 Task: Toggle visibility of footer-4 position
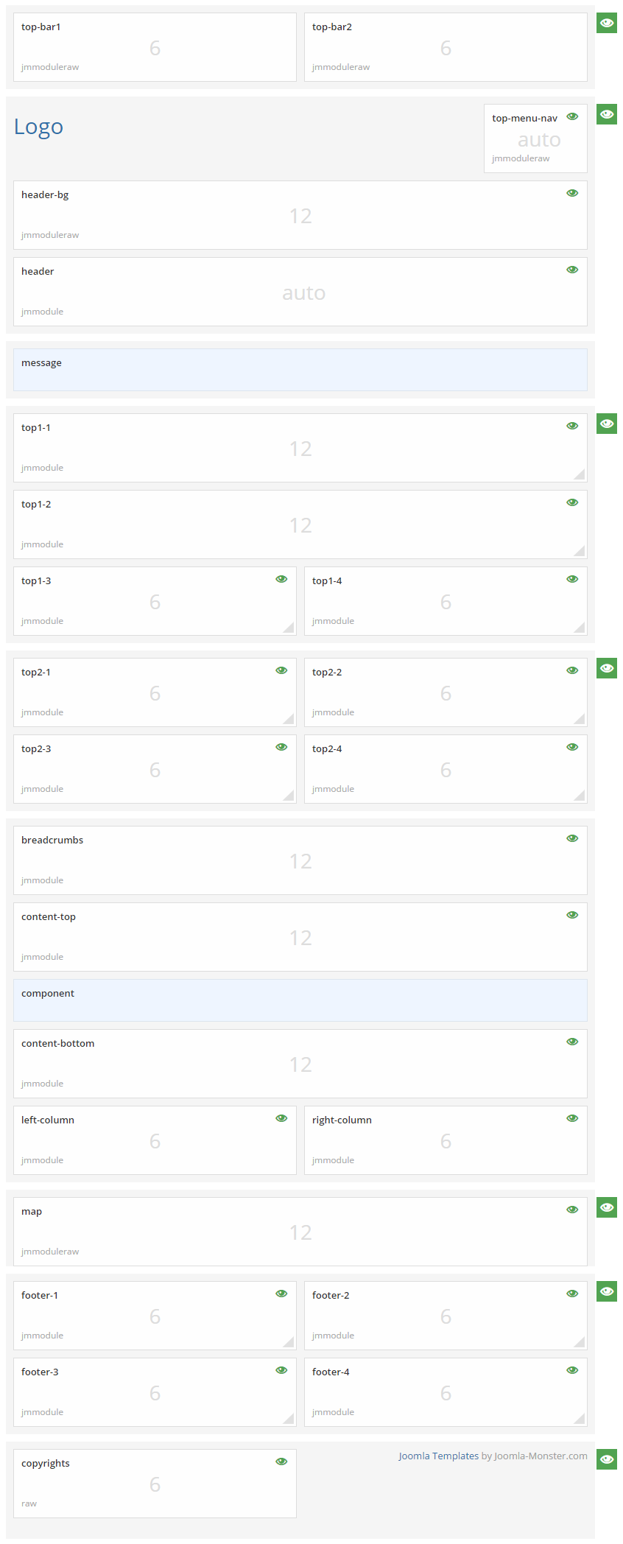(572, 1370)
